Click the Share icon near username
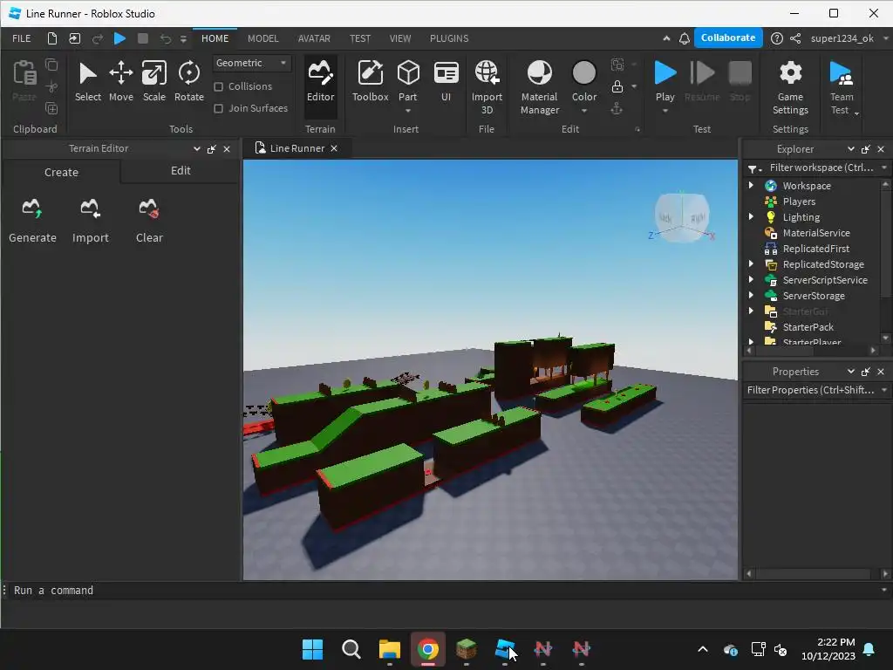This screenshot has width=893, height=670. point(795,38)
